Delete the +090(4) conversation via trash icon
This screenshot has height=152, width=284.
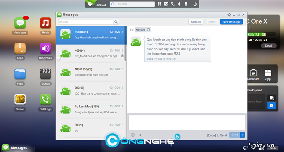pos(123,56)
